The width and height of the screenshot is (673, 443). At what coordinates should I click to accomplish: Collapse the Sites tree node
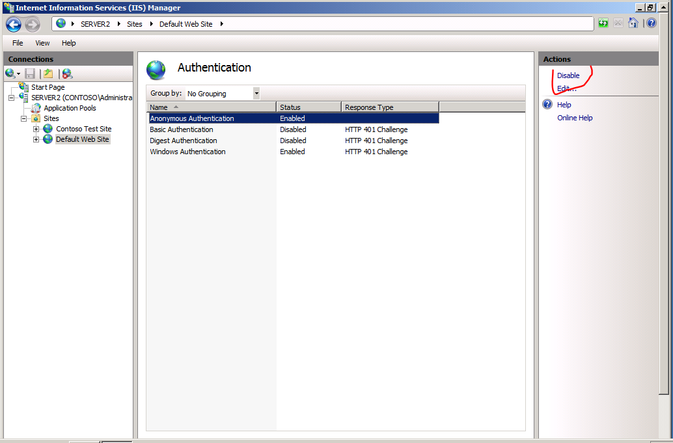pos(23,118)
